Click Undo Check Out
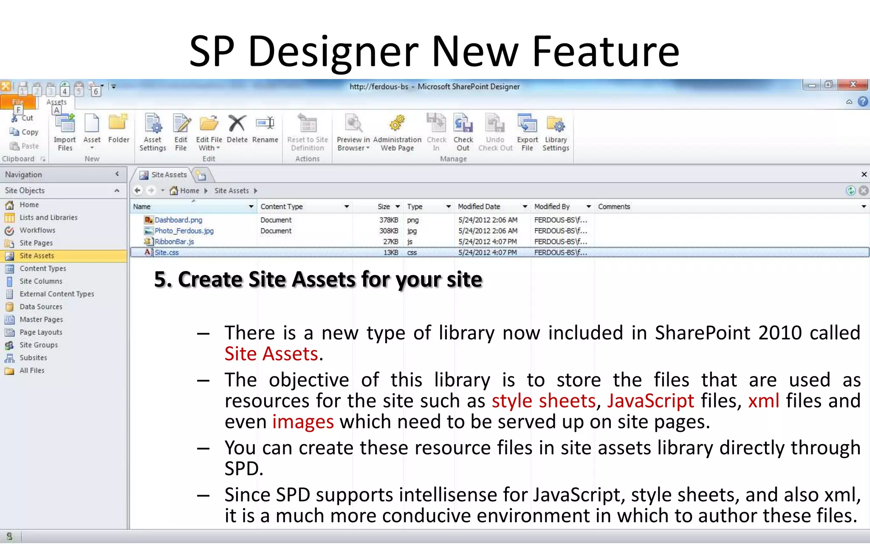 tap(495, 132)
